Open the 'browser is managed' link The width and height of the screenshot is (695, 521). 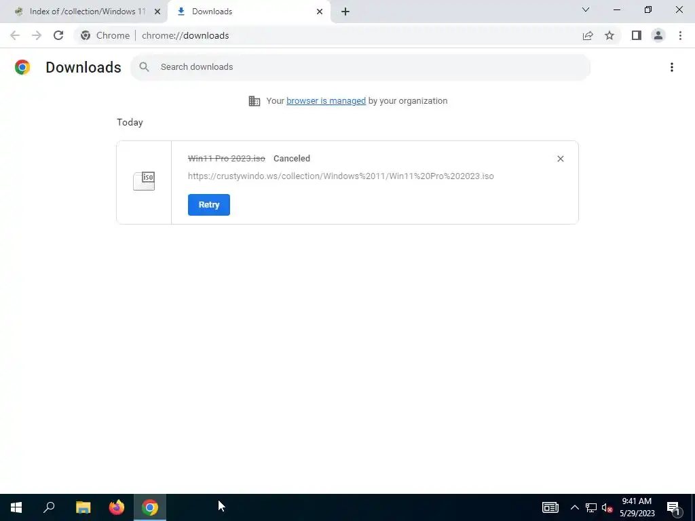coord(326,101)
